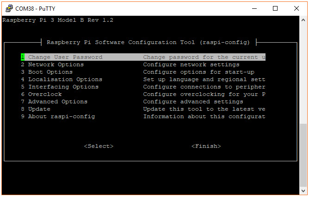This screenshot has height=197, width=310.
Task: Close the PuTTY window
Action: coord(297,8)
